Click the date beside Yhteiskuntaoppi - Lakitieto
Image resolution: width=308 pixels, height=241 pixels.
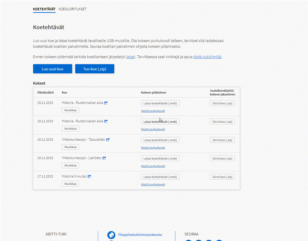[45, 158]
